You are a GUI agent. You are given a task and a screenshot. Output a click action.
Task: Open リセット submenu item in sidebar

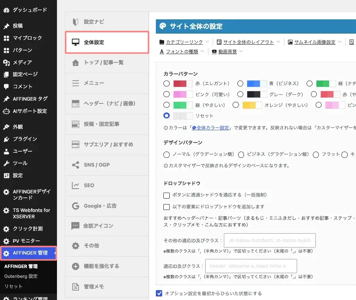coord(13,287)
